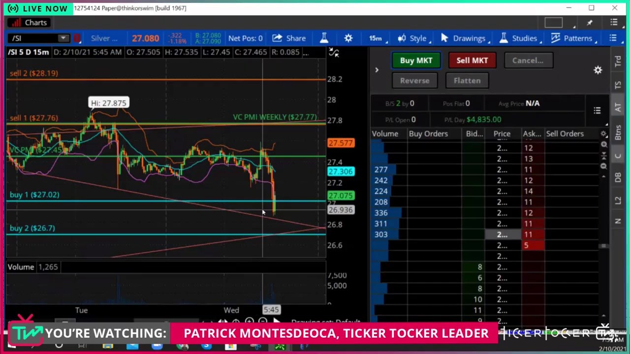The height and width of the screenshot is (354, 630).
Task: Click the Buy MKT button
Action: point(416,60)
